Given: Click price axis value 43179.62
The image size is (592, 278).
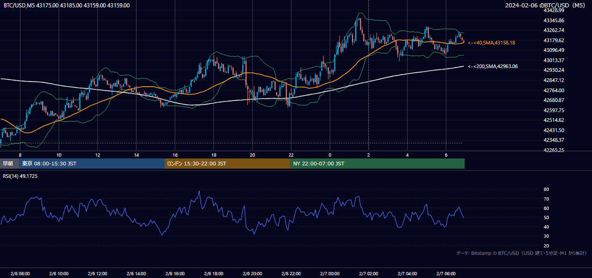Looking at the screenshot, I should click(x=554, y=40).
